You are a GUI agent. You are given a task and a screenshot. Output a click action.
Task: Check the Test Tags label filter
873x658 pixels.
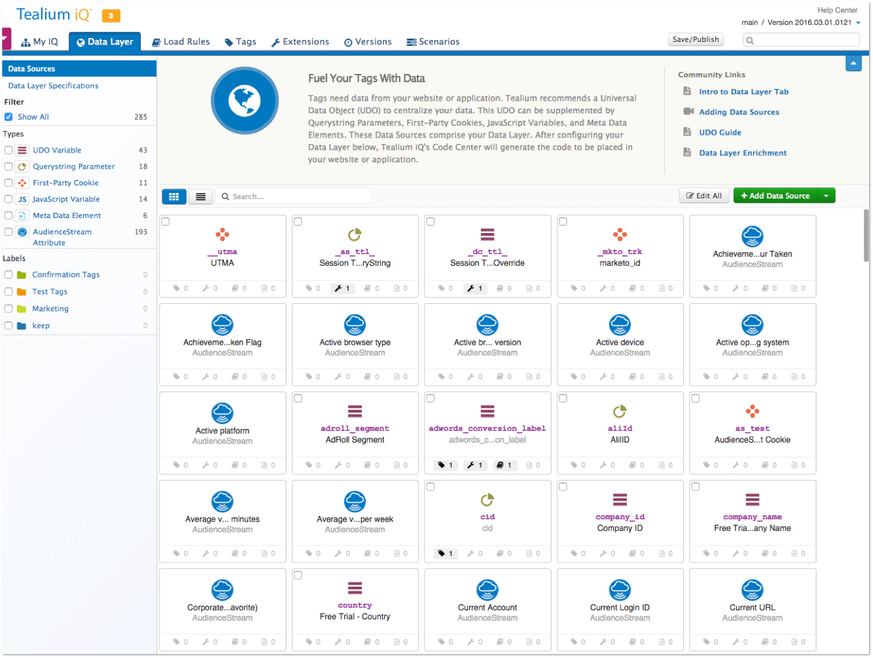point(9,292)
